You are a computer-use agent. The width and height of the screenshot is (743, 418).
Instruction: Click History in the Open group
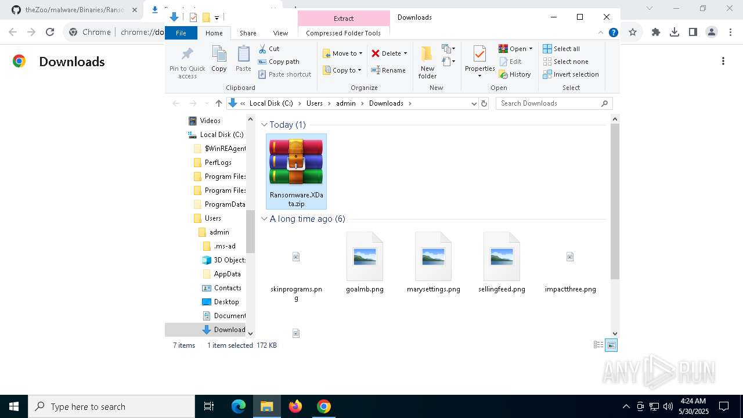coord(515,74)
